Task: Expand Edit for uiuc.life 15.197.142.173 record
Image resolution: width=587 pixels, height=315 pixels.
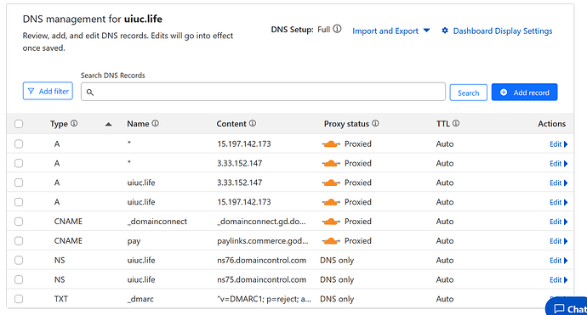Action: (x=559, y=203)
